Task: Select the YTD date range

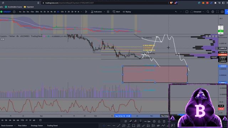Action: point(22,120)
